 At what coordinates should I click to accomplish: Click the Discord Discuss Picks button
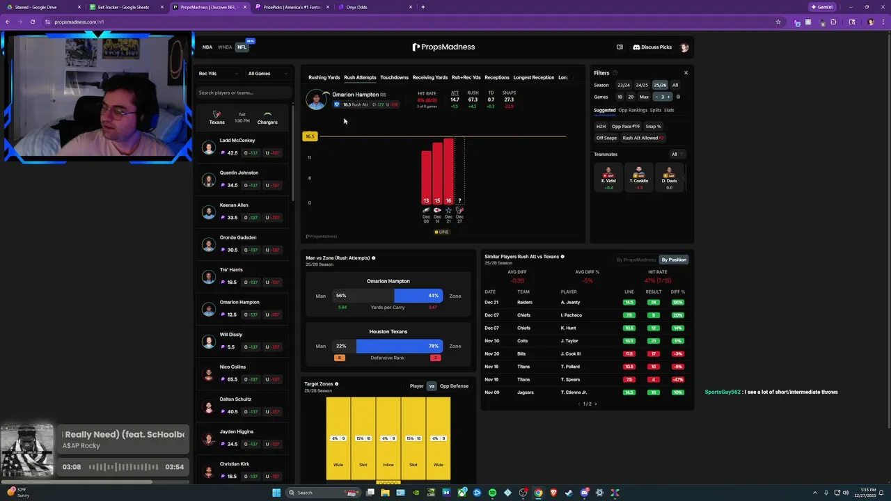coord(652,47)
